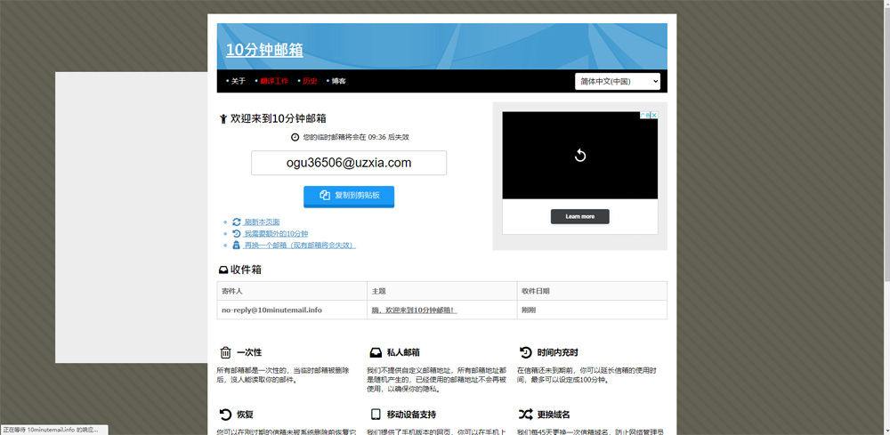Click the history clock icon next to 时间内充时
This screenshot has width=890, height=435.
[x=525, y=352]
